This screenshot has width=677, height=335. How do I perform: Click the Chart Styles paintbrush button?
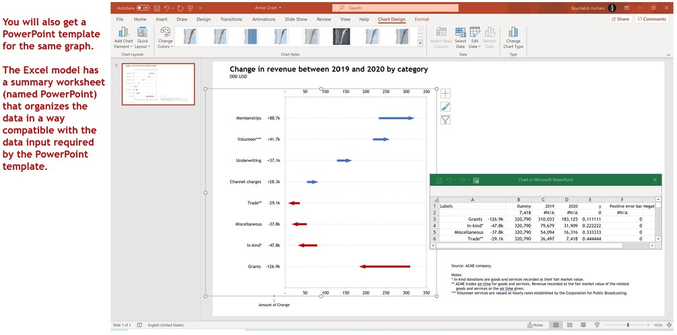coord(445,106)
